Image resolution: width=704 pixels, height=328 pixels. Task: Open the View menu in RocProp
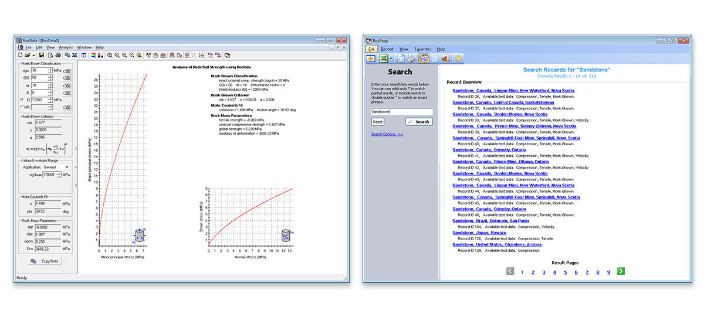[x=404, y=49]
